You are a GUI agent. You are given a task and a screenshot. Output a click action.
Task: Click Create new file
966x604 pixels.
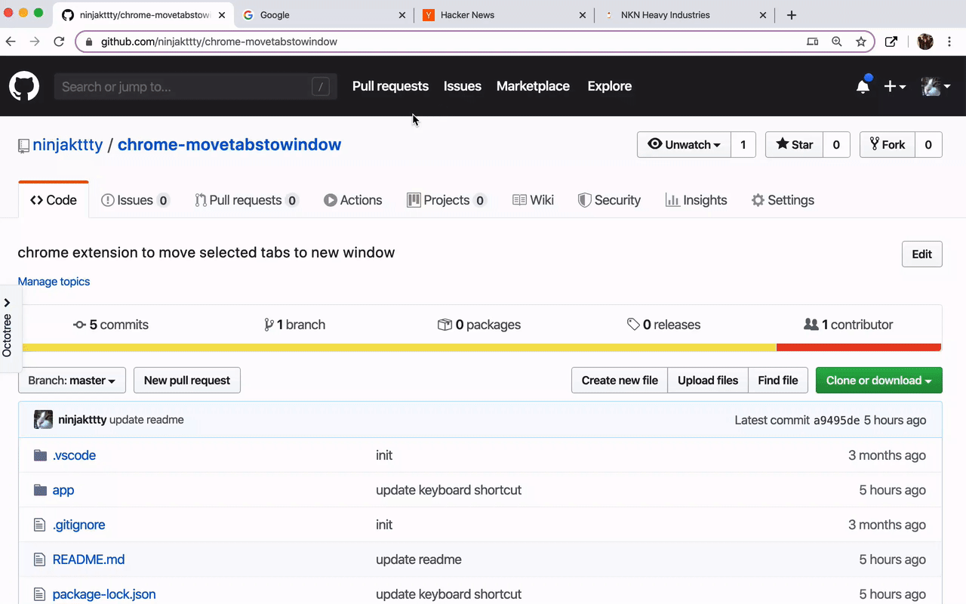pyautogui.click(x=620, y=381)
